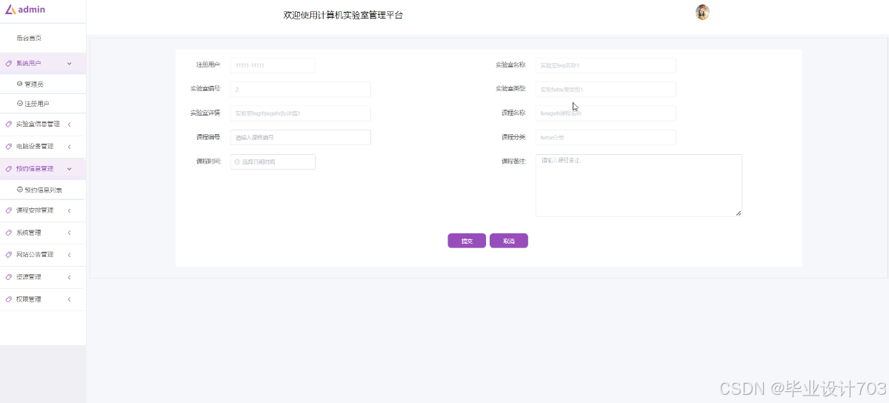The image size is (889, 403).
Task: Click the tag icon beside 实验室信息管理
Action: click(9, 124)
